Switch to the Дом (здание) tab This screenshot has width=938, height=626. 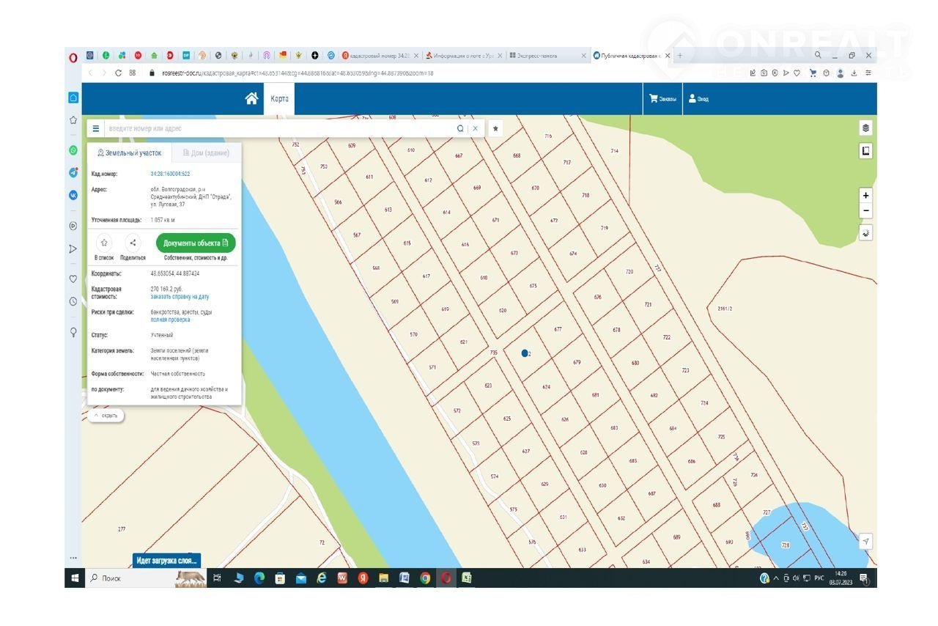pyautogui.click(x=206, y=153)
